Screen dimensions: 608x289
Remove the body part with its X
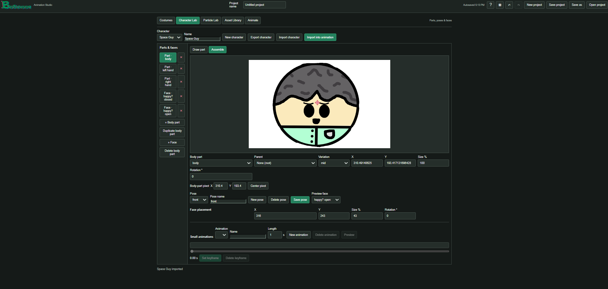[x=181, y=57]
